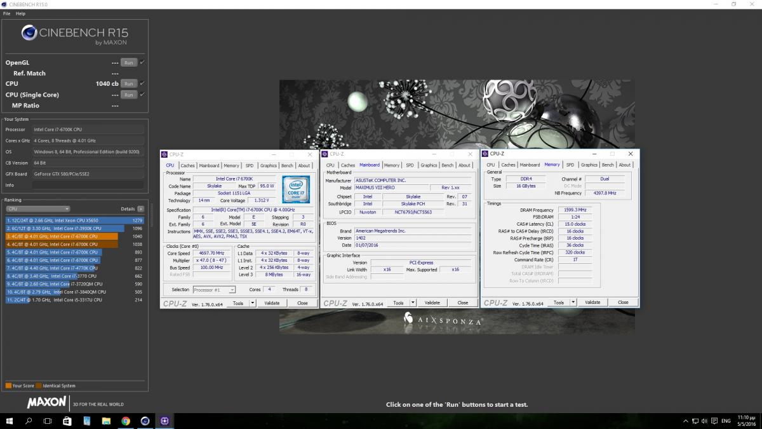762x429 pixels.
Task: Click the Info input field
Action: pos(88,185)
